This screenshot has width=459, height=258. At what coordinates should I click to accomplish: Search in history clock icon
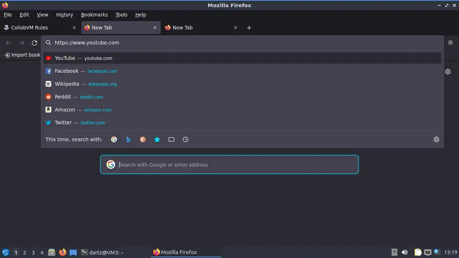click(186, 139)
